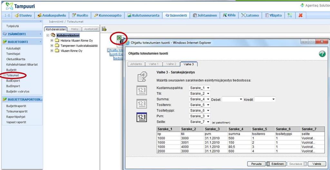
Task: Click the first gray 123 step icon
Action: 142,90
